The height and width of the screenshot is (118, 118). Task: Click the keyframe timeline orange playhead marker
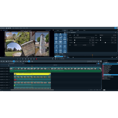coord(92,55)
